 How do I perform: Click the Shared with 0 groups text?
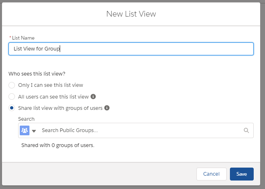(x=58, y=145)
